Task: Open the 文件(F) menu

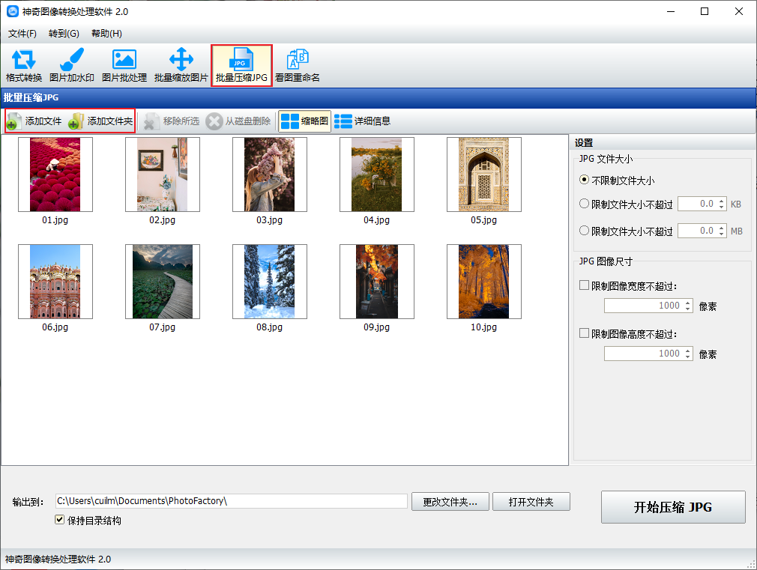Action: [22, 33]
